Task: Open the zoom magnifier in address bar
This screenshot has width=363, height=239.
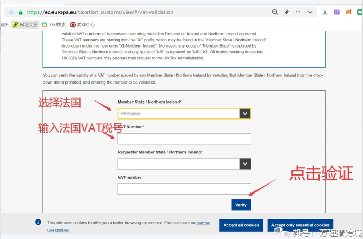Action: (x=275, y=12)
